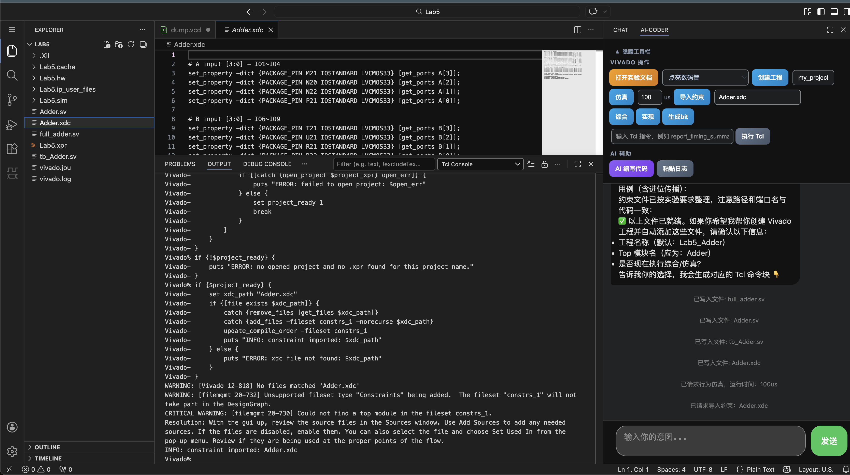Screen dimensions: 850x475
Task: Toggle the output scroll lock
Action: click(x=544, y=164)
